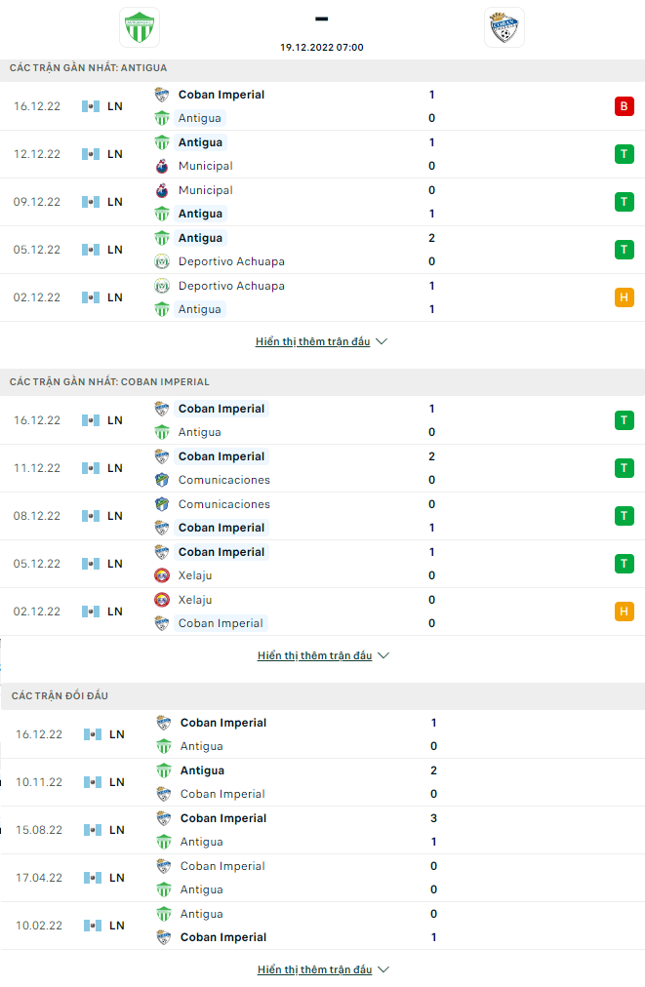
Task: Click red B result badge for 16.12.22
Action: (624, 106)
